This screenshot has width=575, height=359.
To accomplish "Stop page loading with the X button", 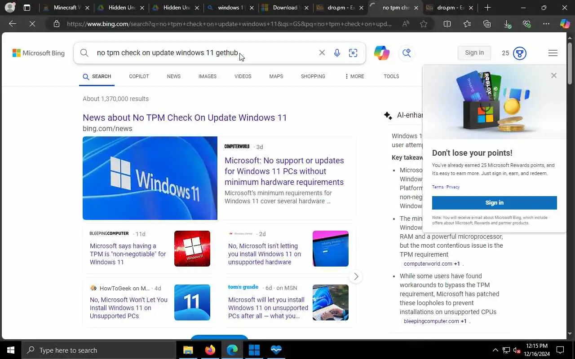I will 32,24.
